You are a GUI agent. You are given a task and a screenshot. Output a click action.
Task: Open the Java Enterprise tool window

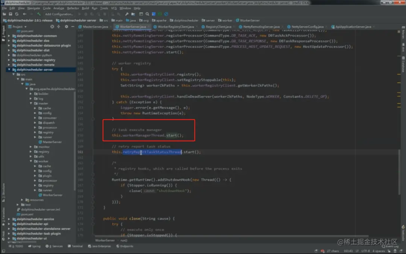99,246
